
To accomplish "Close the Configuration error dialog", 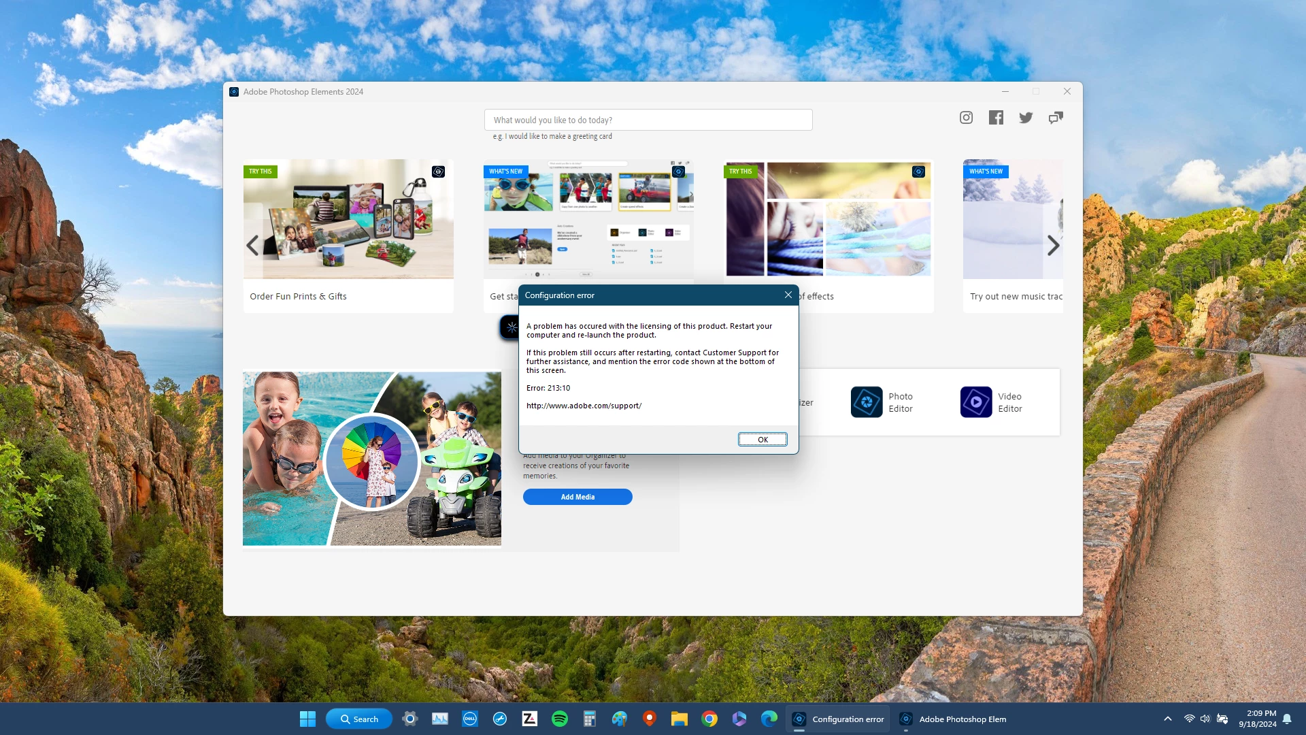I will [788, 295].
